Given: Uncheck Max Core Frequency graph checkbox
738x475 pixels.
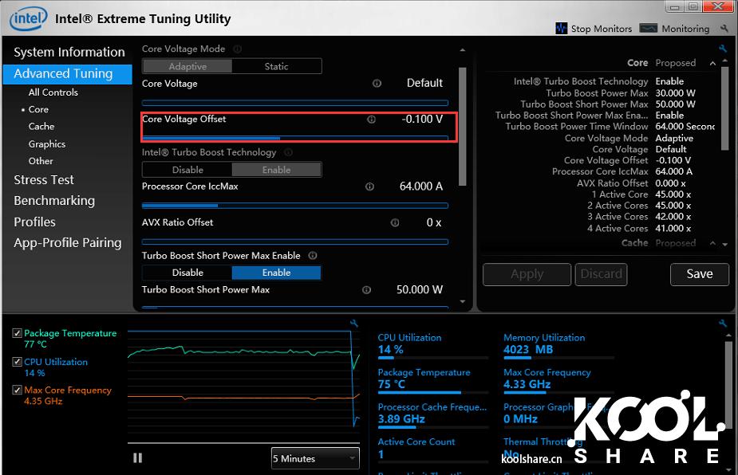Looking at the screenshot, I should click(18, 390).
